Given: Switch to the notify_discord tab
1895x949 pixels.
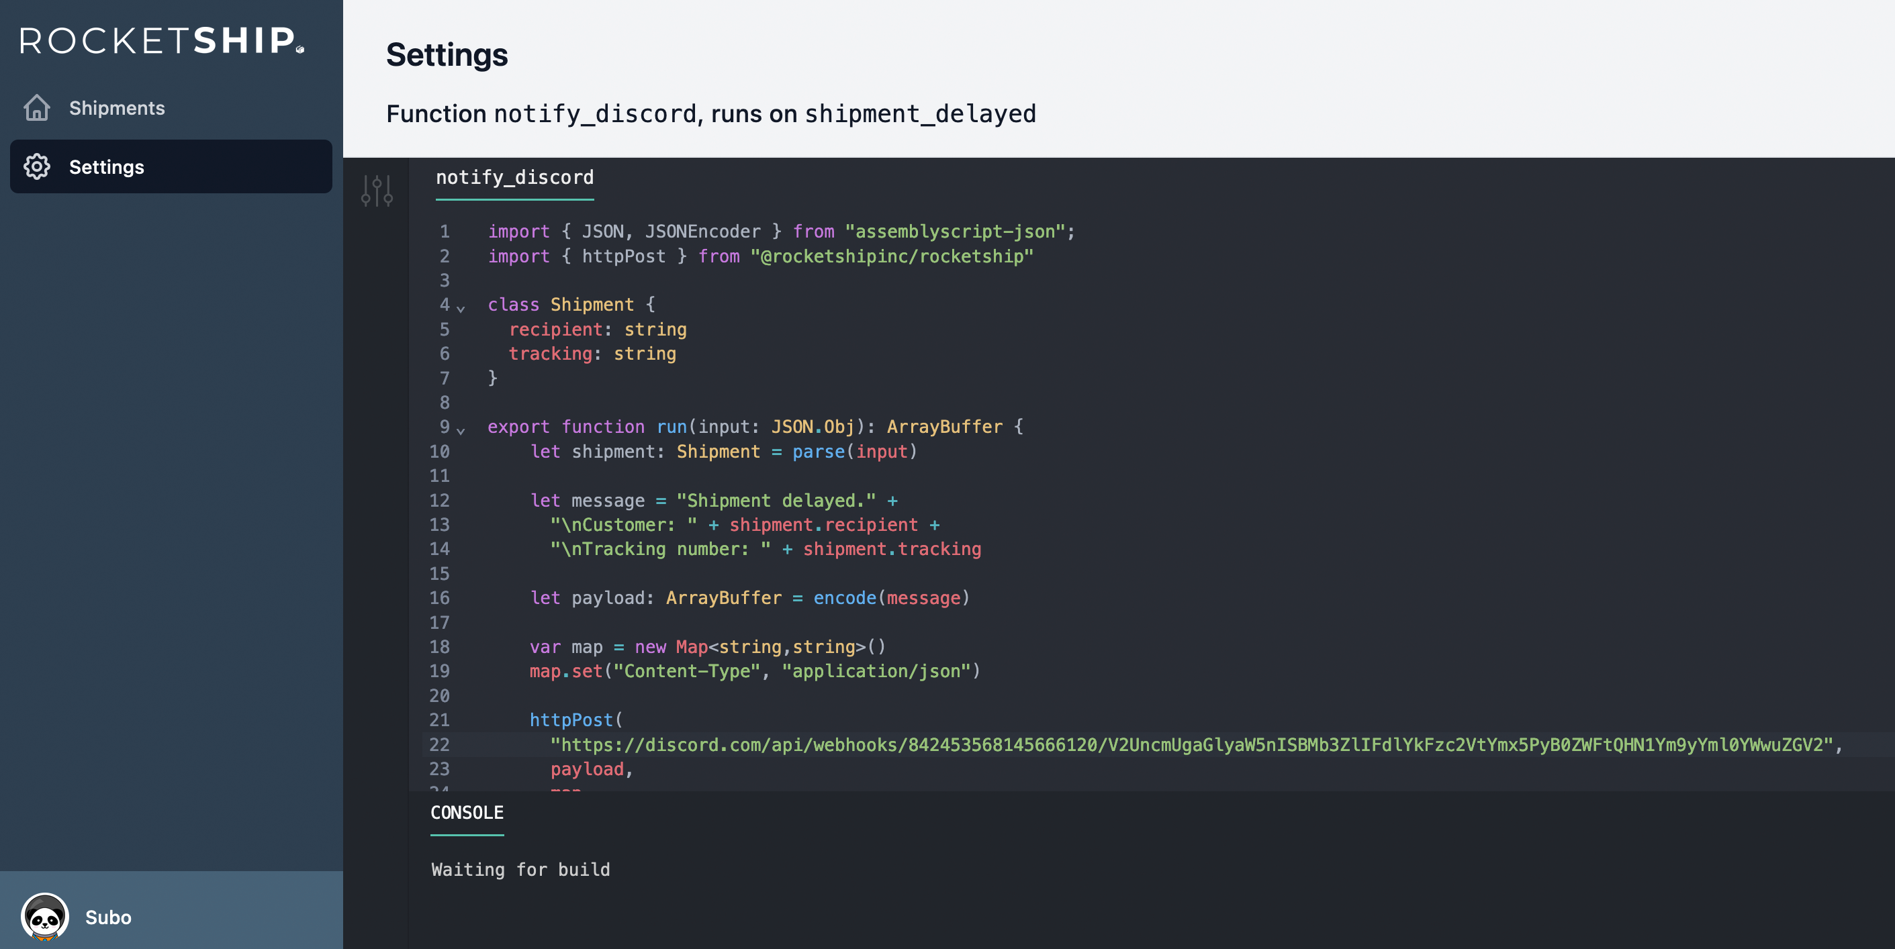Looking at the screenshot, I should (514, 178).
